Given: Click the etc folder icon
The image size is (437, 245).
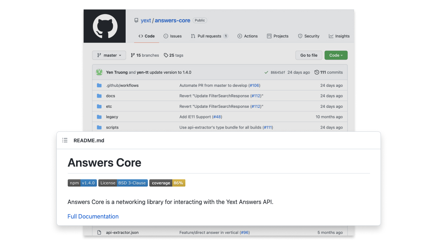Looking at the screenshot, I should (x=99, y=106).
